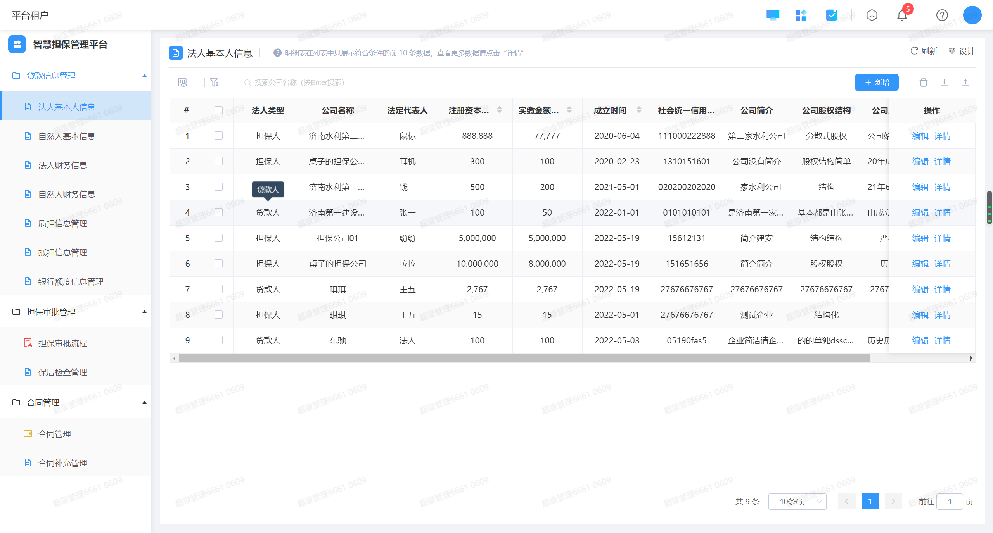The width and height of the screenshot is (993, 533).
Task: Click the trash delete icon in toolbar
Action: [x=924, y=83]
